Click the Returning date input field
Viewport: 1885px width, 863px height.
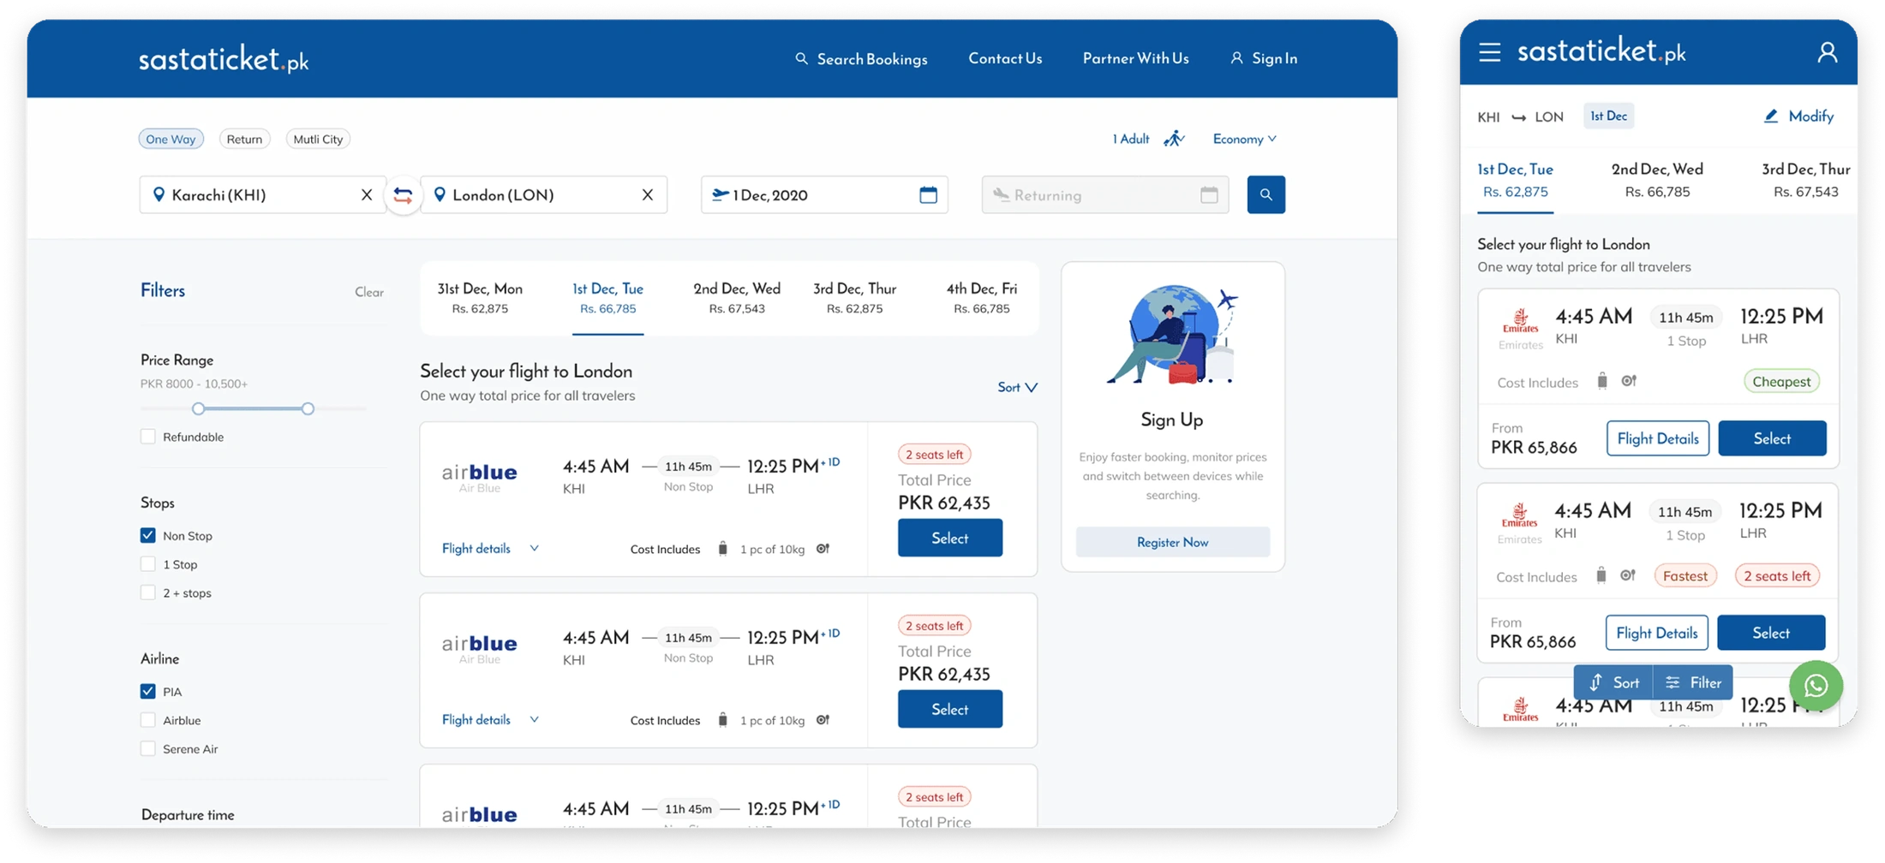point(1105,195)
